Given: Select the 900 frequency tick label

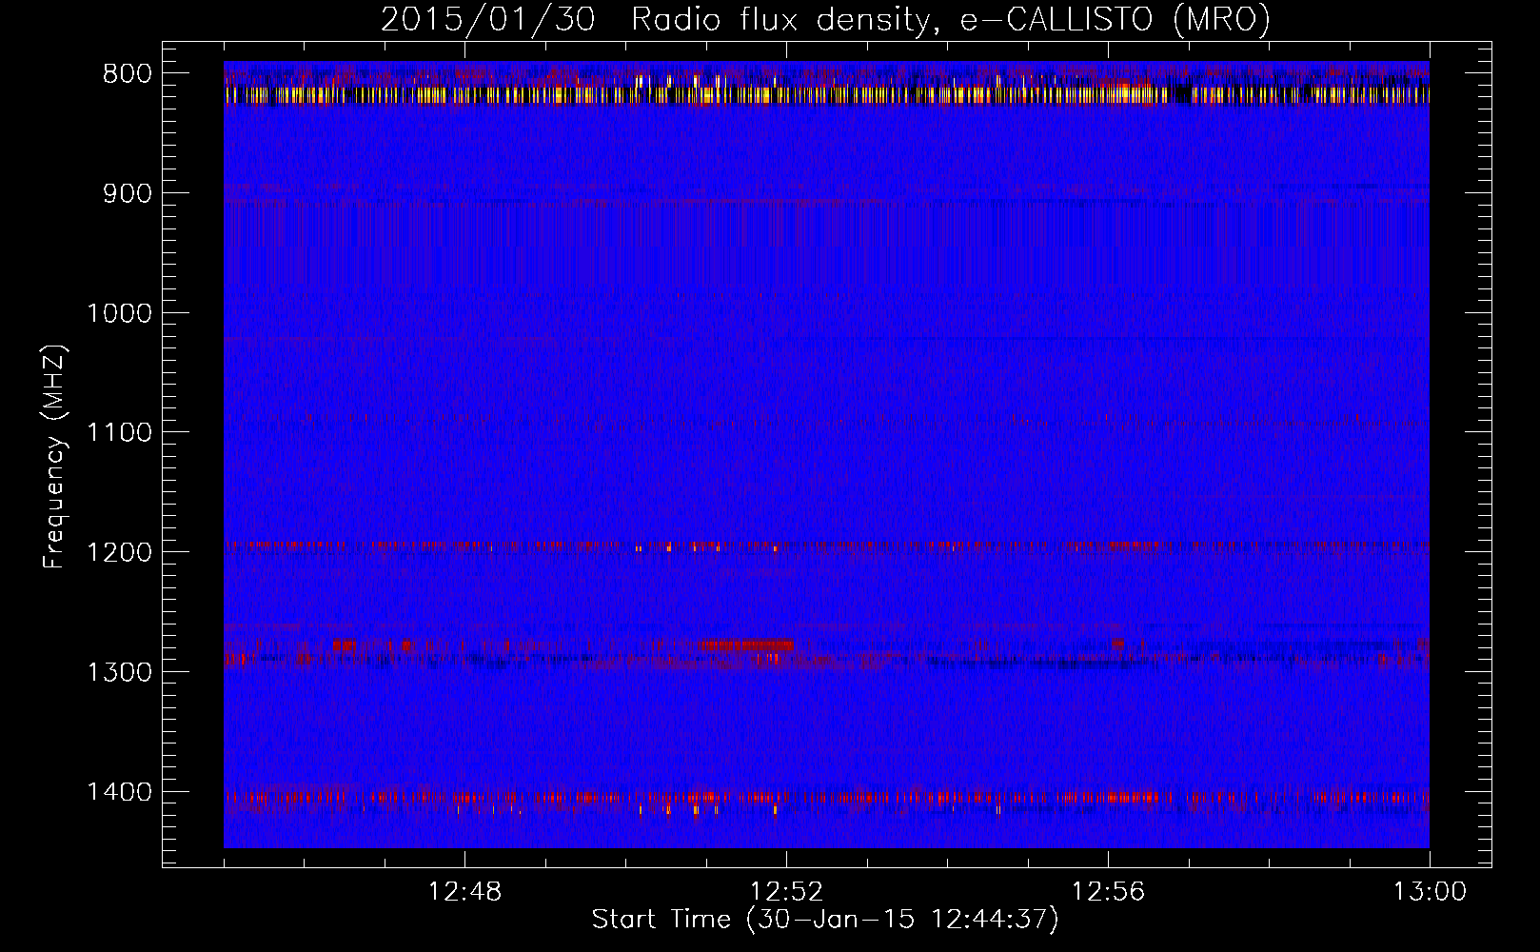Looking at the screenshot, I should (128, 194).
